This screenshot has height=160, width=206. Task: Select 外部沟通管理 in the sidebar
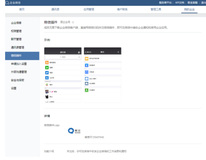19,72
